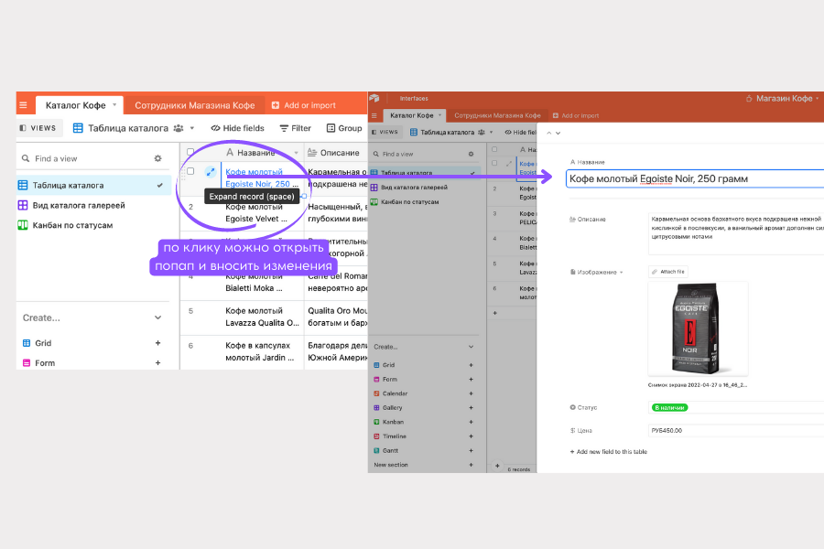Click Expand record icon in left screenshot's first row
Viewport: 824px width, 549px height.
pyautogui.click(x=211, y=172)
